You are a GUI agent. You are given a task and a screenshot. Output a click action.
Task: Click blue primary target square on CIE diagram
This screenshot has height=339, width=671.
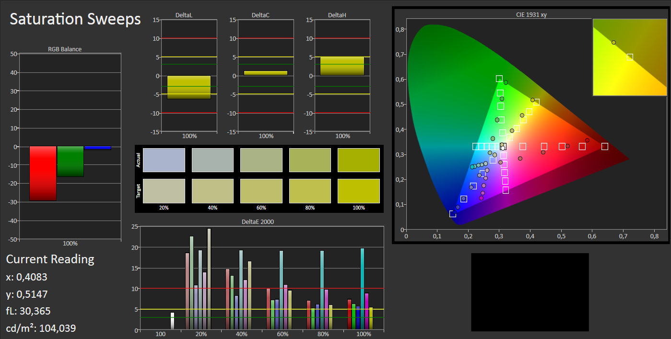pos(453,213)
